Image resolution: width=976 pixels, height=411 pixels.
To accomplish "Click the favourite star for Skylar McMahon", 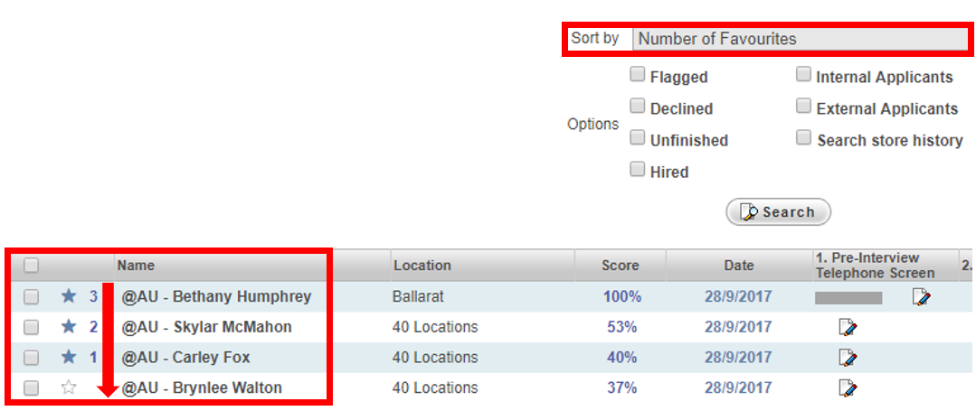I will [69, 327].
